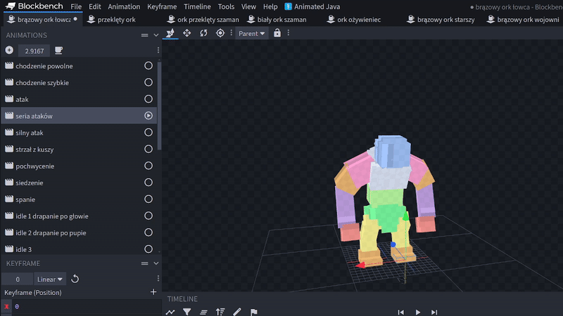Open the Parent transform space dropdown
Image resolution: width=563 pixels, height=316 pixels.
[x=252, y=33]
